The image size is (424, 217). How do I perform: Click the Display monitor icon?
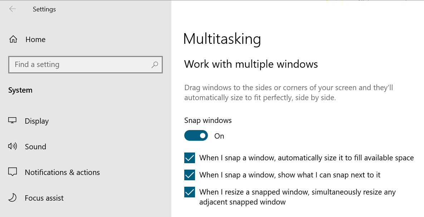coord(13,121)
